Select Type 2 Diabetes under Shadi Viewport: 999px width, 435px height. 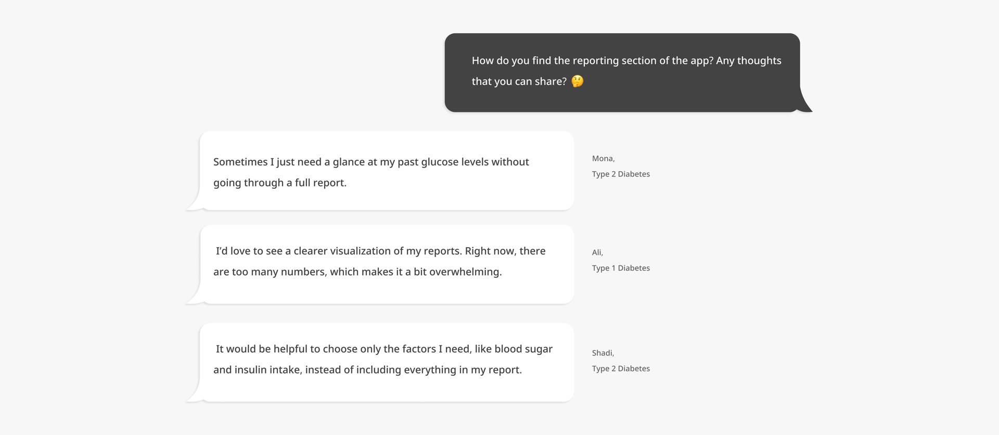coord(621,368)
